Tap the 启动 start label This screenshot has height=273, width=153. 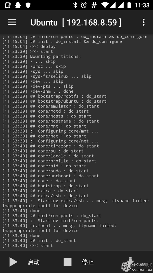[x=34, y=262]
